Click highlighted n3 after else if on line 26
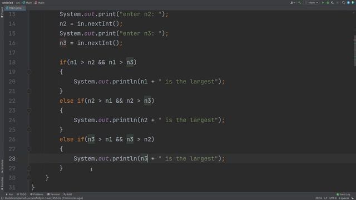Viewport: 356px width, 200px height. click(91, 139)
